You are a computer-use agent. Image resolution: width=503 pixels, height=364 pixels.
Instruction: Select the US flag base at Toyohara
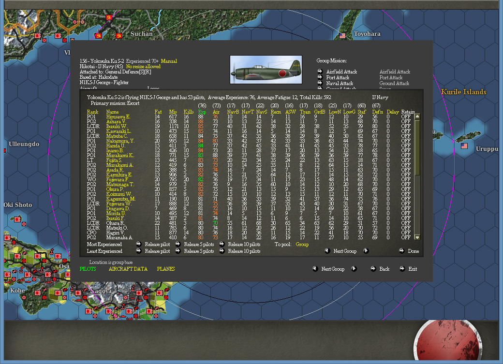point(342,36)
